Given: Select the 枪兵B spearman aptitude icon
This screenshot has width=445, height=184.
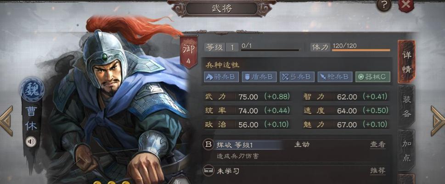Looking at the screenshot, I should [x=335, y=77].
